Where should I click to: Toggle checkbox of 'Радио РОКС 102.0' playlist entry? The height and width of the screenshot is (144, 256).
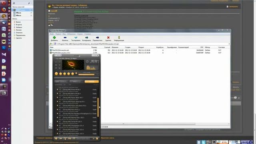[x=58, y=130]
